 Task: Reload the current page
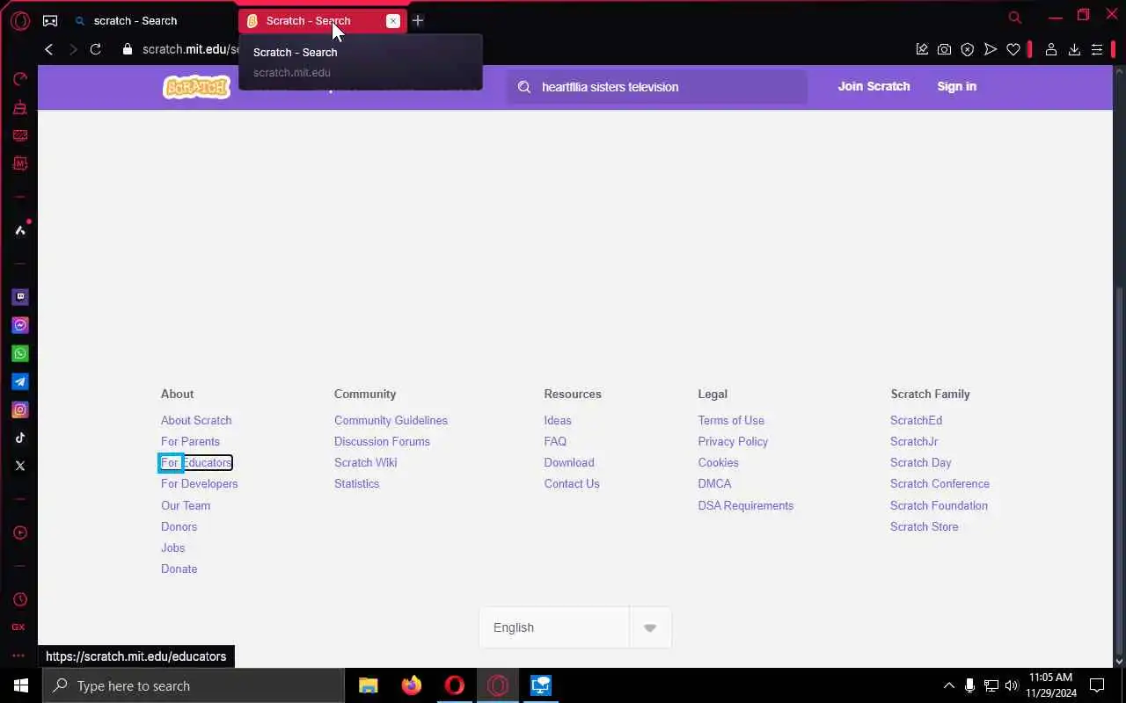95,49
